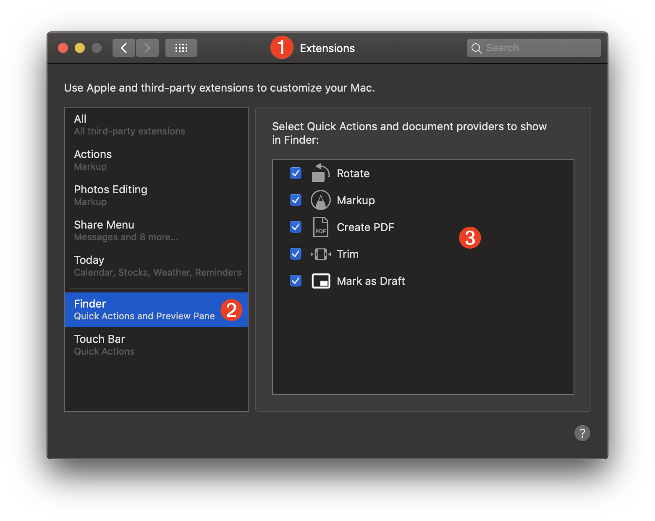Open the Actions category
655x521 pixels.
[x=156, y=160]
